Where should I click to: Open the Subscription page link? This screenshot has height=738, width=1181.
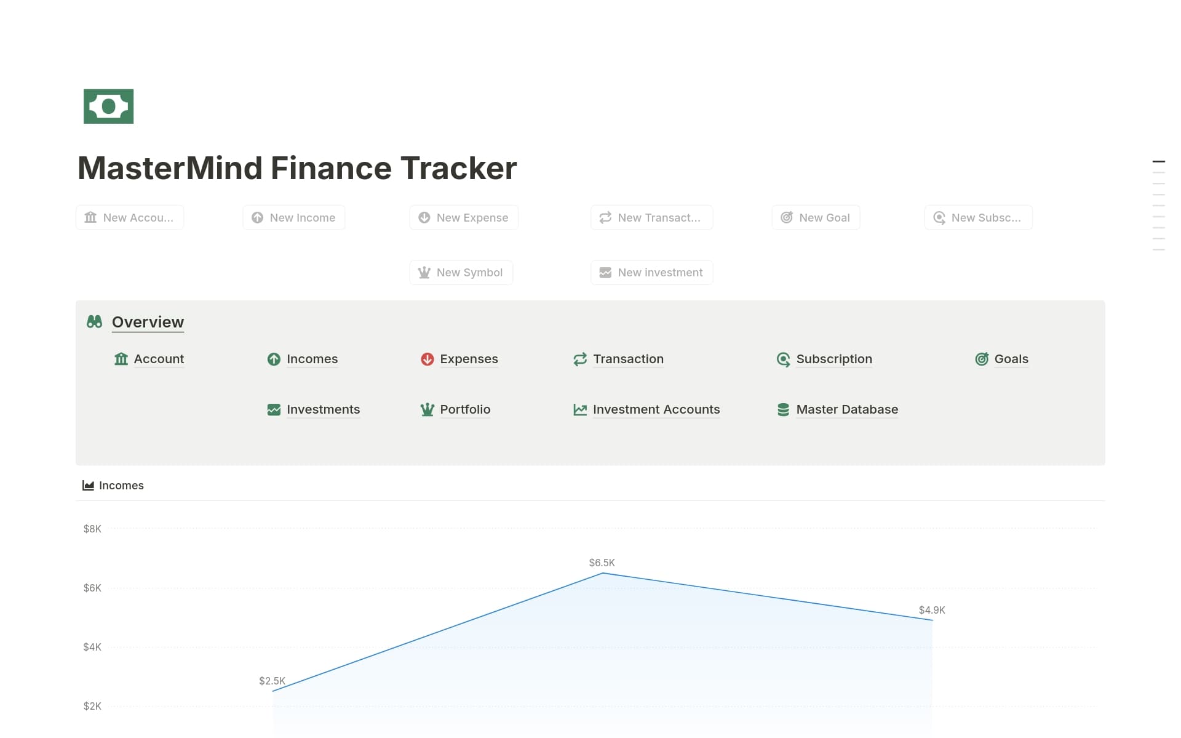tap(833, 359)
